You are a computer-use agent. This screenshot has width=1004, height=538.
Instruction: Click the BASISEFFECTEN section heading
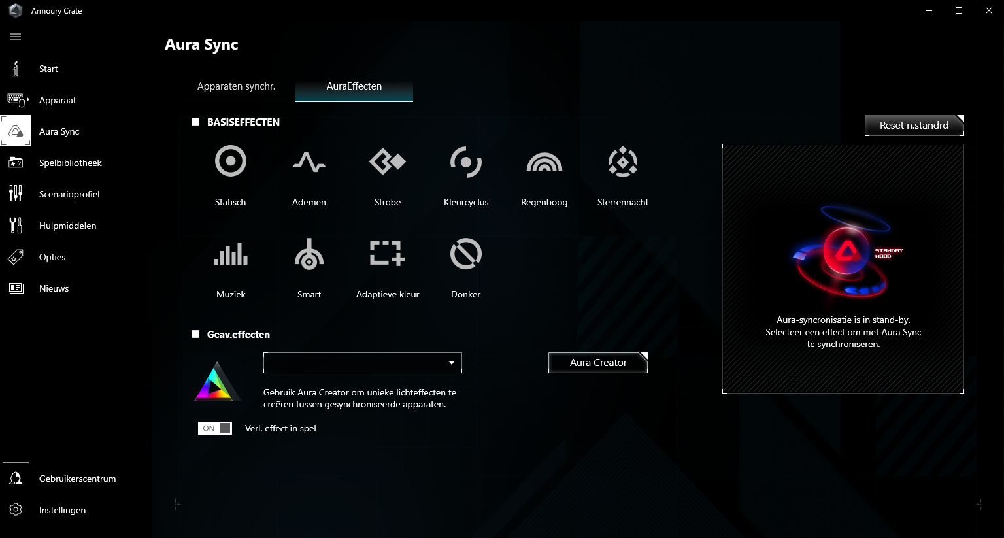[243, 122]
